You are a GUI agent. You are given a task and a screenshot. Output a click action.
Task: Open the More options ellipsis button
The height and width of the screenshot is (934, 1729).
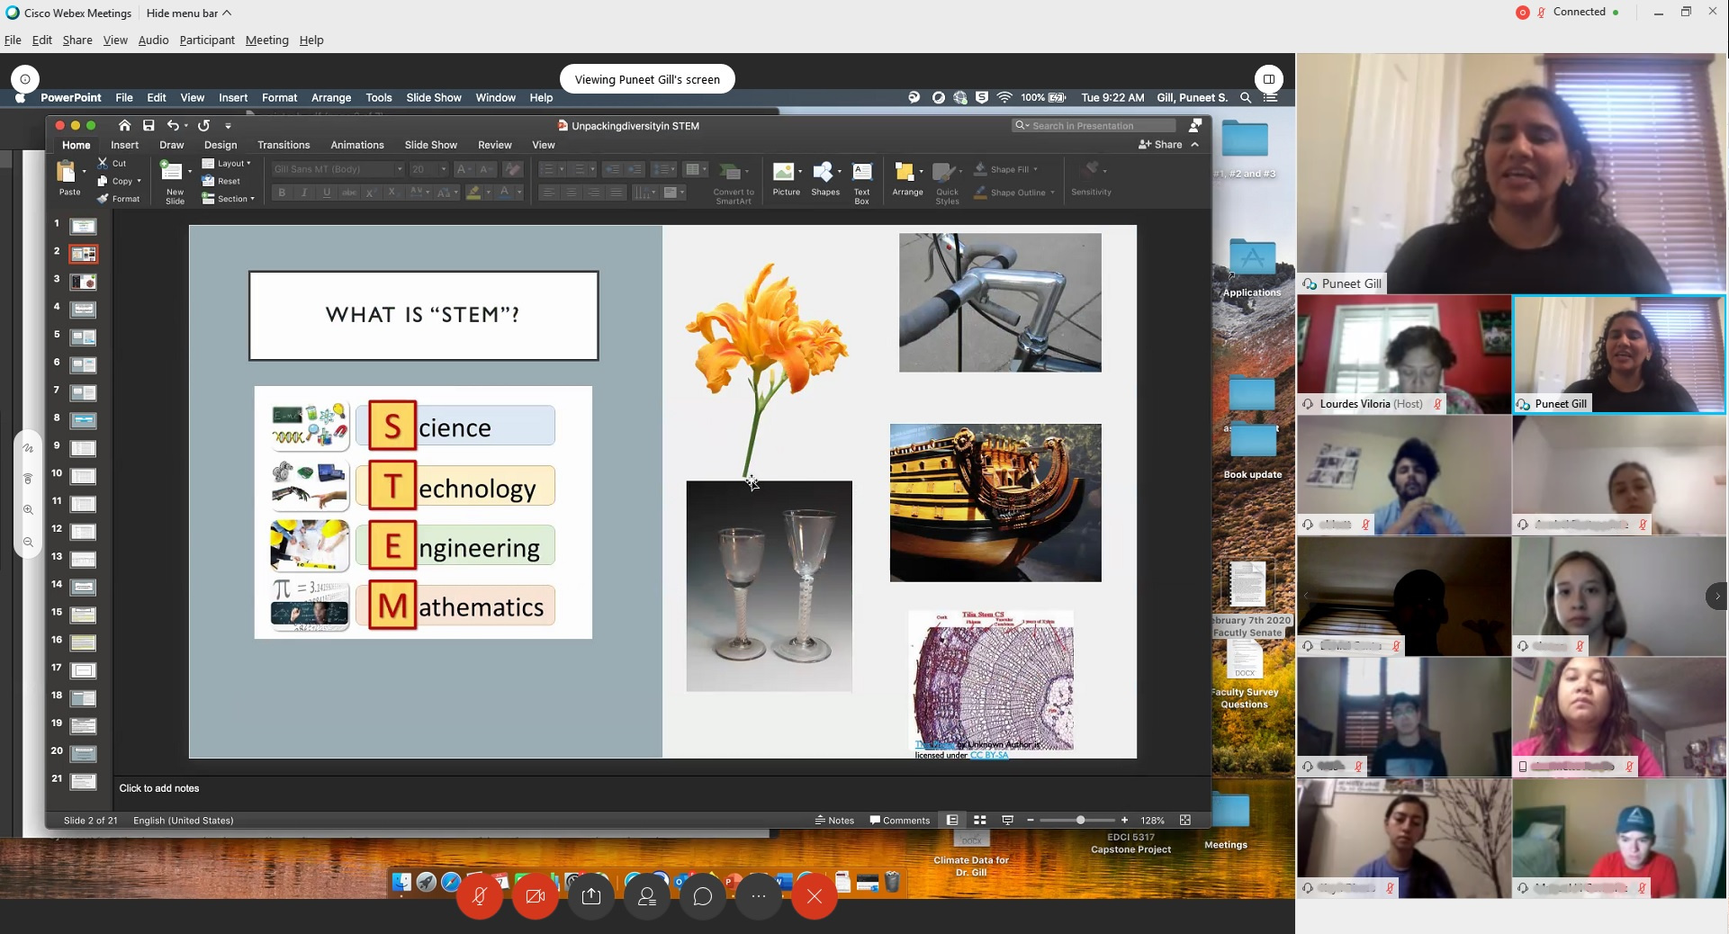pos(759,896)
